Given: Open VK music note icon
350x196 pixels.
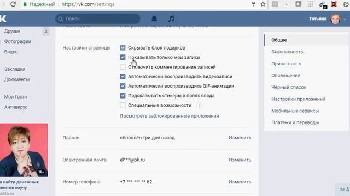Looking at the screenshot, I should [171, 19].
